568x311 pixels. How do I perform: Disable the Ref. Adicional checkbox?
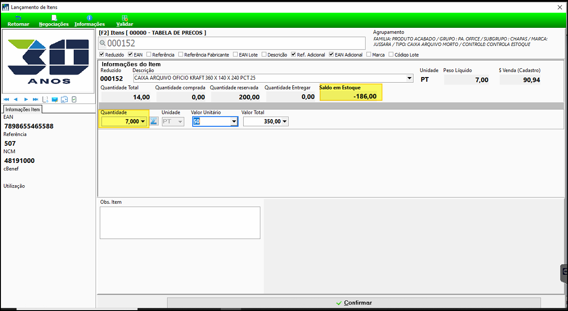click(294, 55)
